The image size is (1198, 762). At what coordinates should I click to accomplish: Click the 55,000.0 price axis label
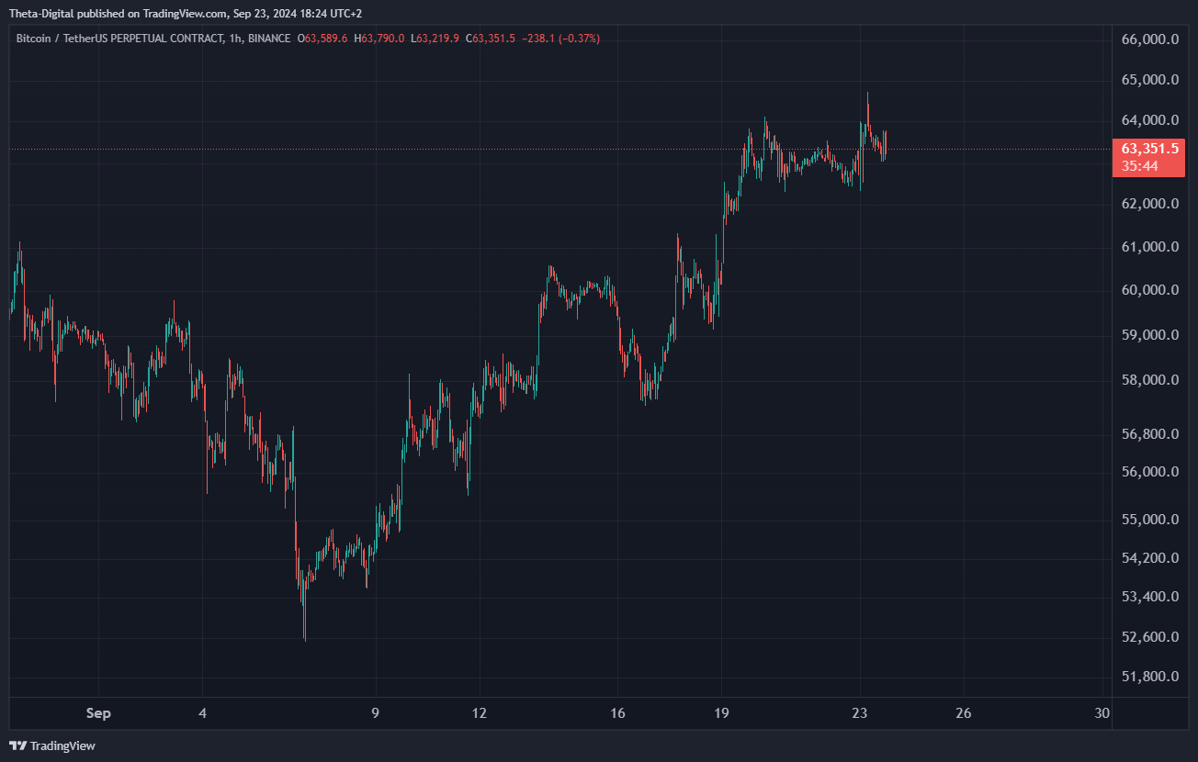(1150, 520)
